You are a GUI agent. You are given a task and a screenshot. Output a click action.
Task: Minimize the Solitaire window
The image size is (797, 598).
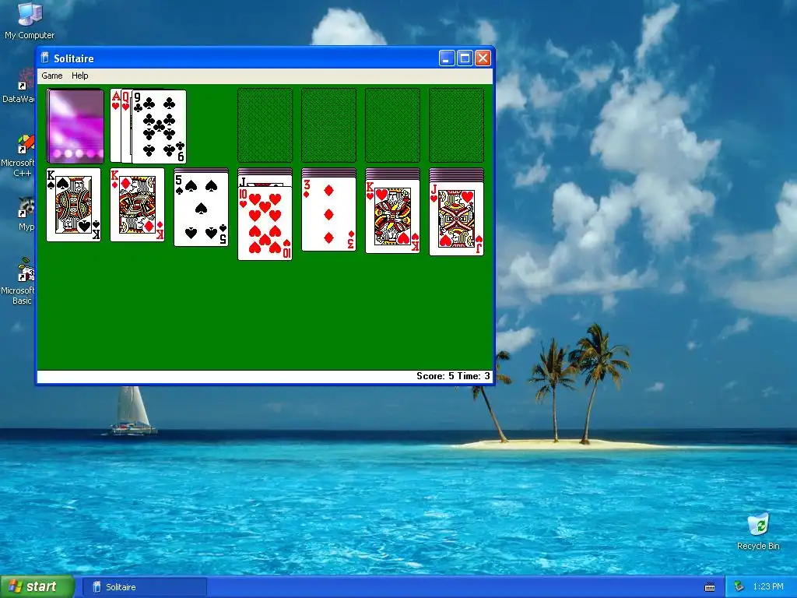click(x=446, y=58)
